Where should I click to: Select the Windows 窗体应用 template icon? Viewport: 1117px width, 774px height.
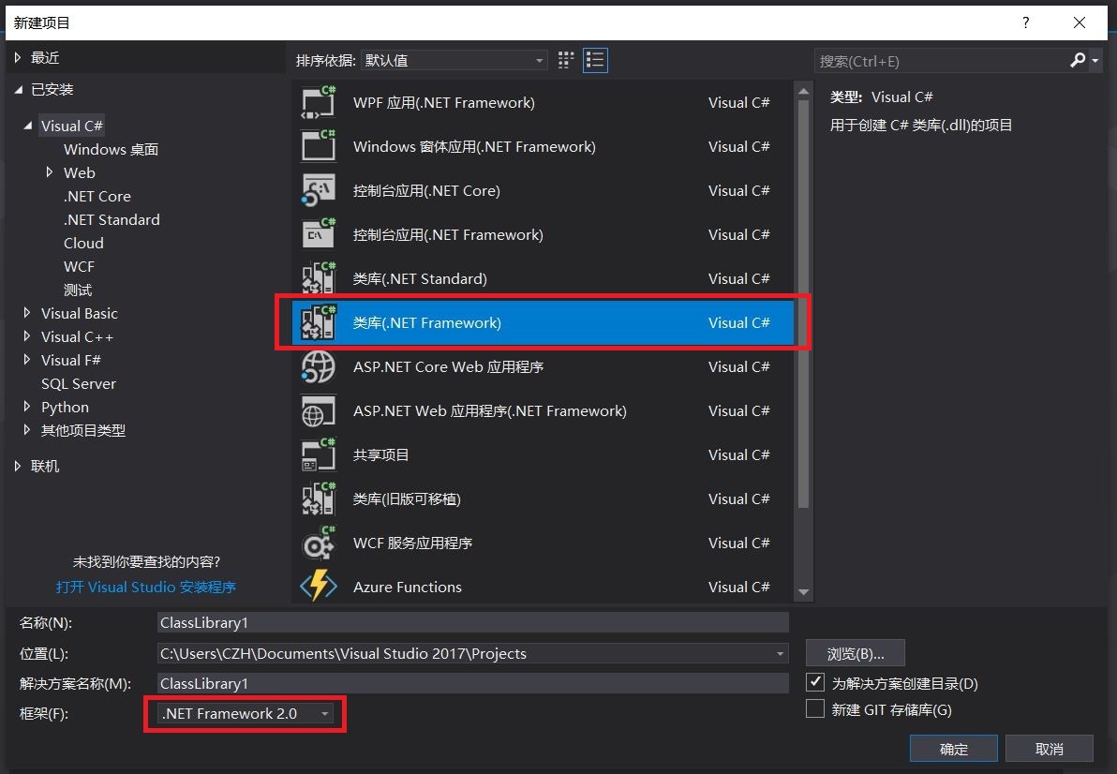click(x=319, y=146)
